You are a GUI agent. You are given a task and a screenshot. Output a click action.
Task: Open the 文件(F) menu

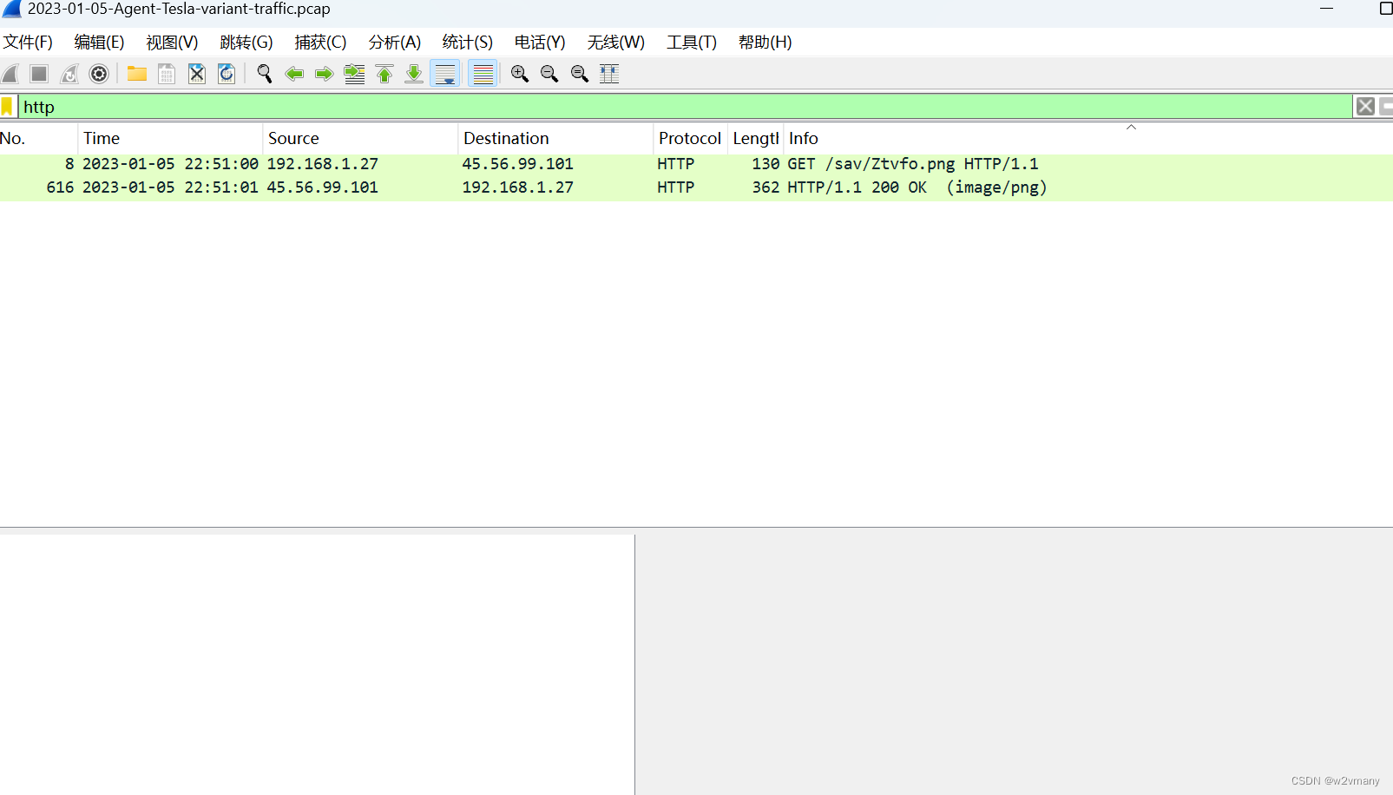click(x=28, y=43)
